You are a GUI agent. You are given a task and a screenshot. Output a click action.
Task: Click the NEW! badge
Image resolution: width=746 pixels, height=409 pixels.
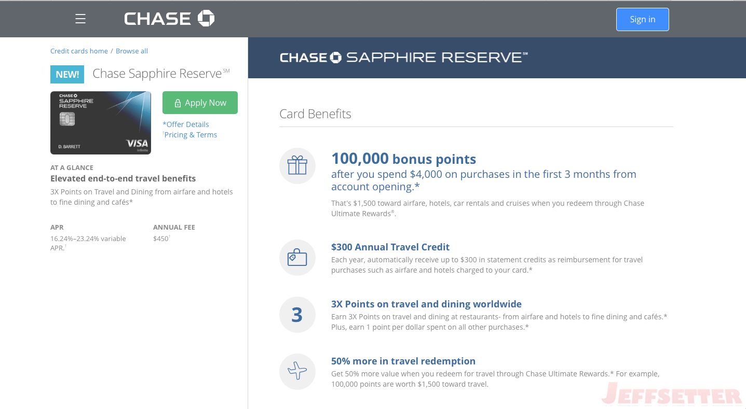pyautogui.click(x=67, y=74)
